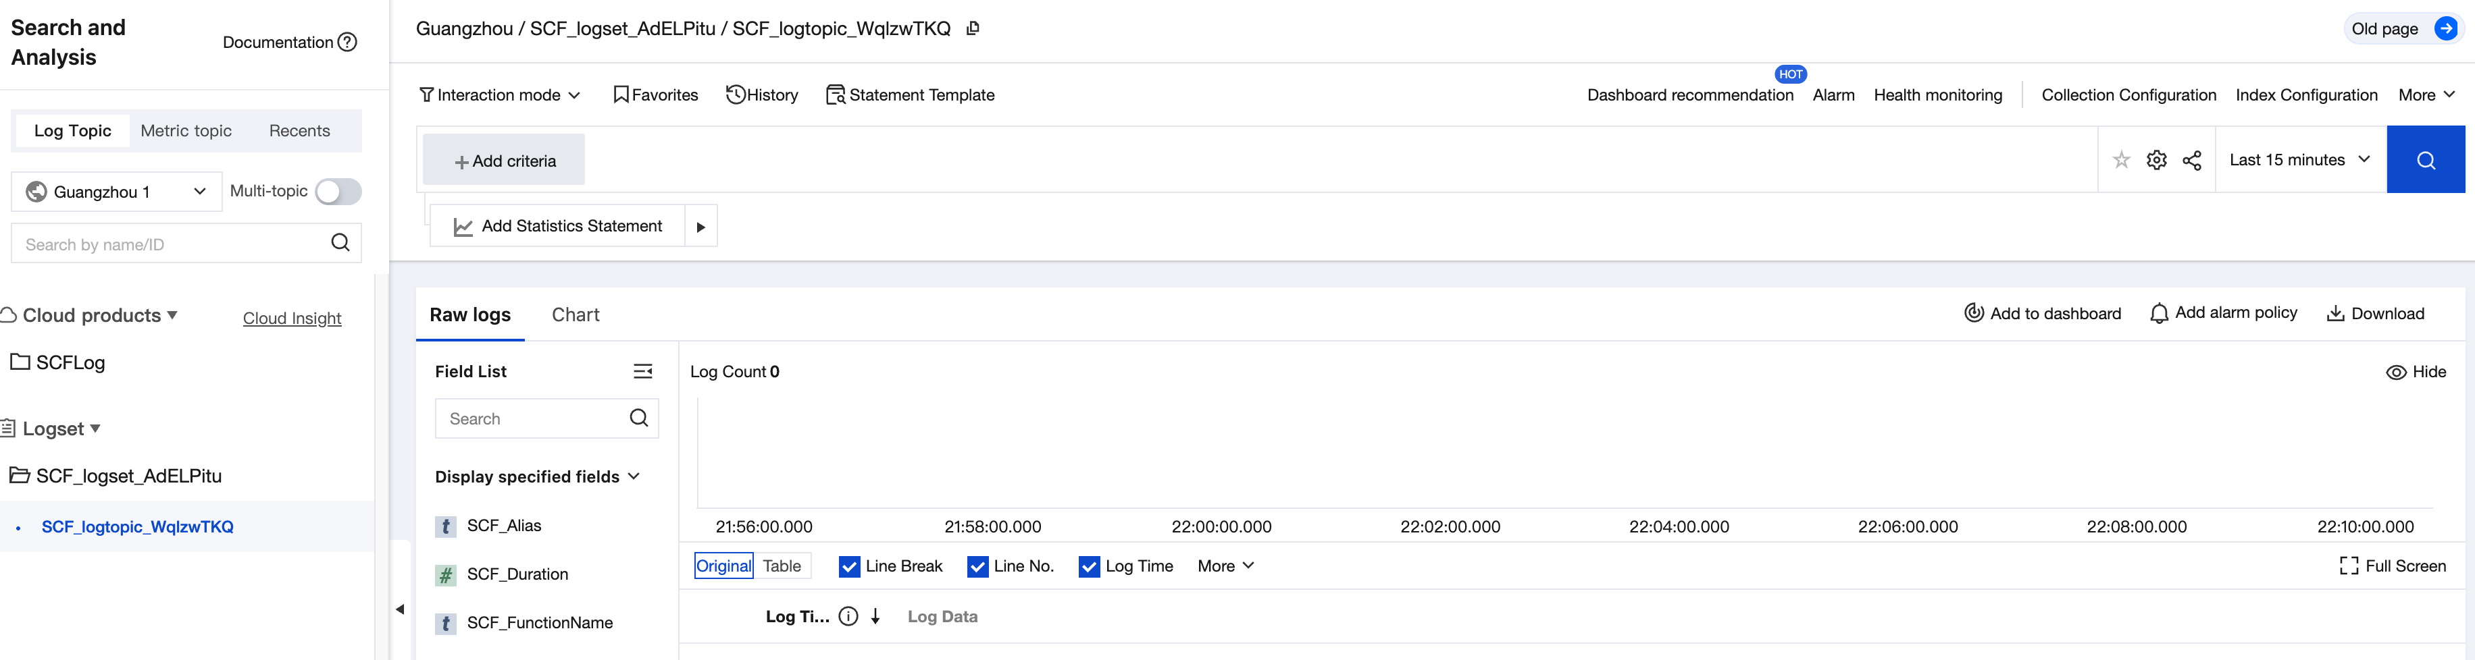Image resolution: width=2475 pixels, height=660 pixels.
Task: Open the Interaction mode dropdown
Action: click(500, 95)
